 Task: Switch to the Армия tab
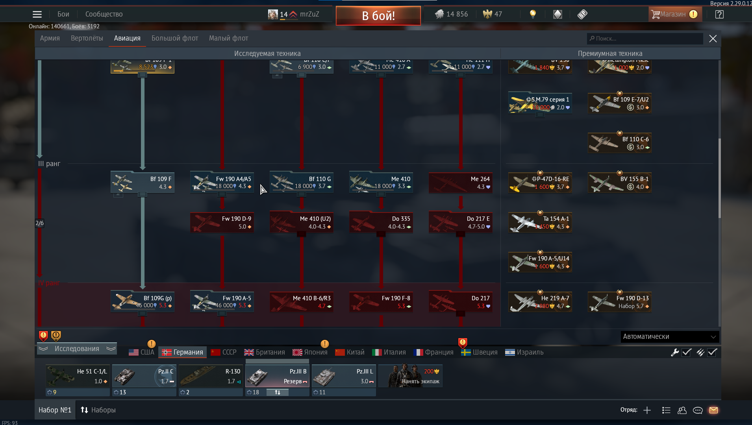coord(50,38)
